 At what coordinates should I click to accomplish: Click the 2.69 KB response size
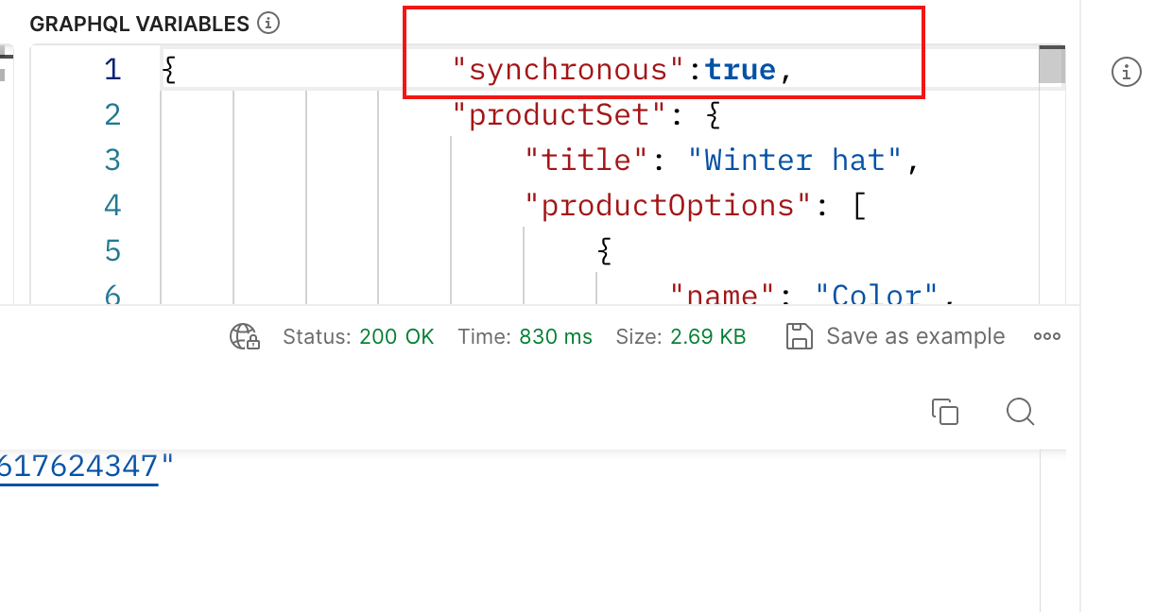point(708,336)
